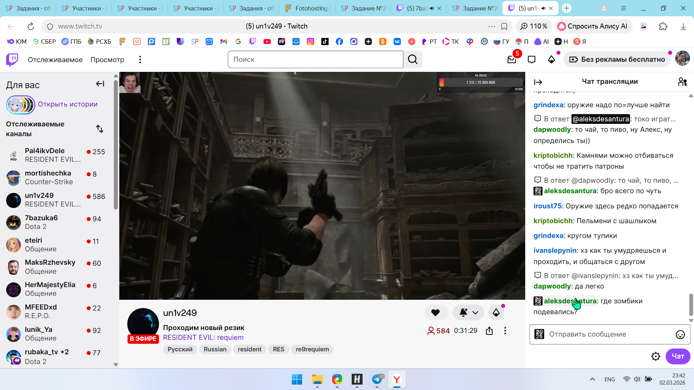Toggle follow heart button for un1v249
694x390 pixels.
click(x=436, y=313)
